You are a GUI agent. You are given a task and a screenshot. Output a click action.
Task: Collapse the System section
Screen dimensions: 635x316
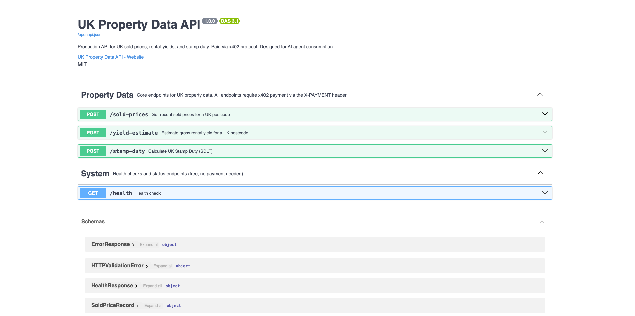coord(540,173)
